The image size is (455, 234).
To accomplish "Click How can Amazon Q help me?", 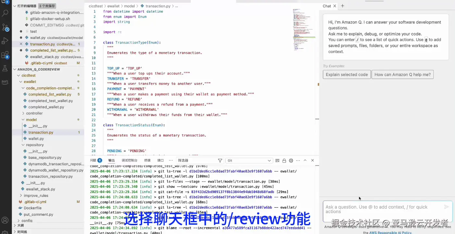I will click(x=402, y=74).
